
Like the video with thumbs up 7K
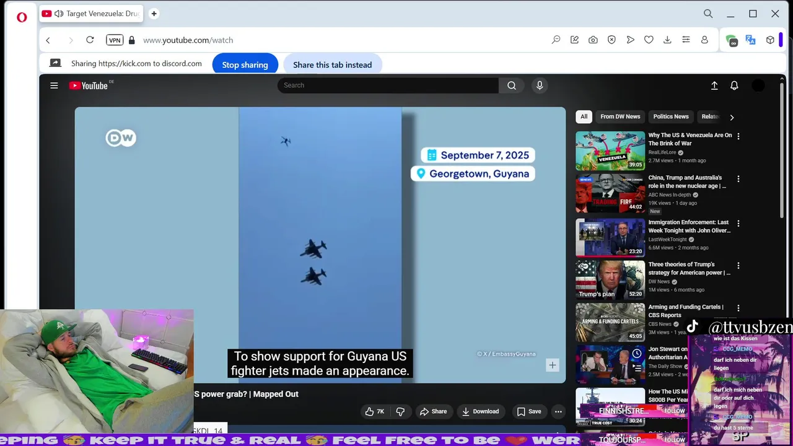pos(375,411)
